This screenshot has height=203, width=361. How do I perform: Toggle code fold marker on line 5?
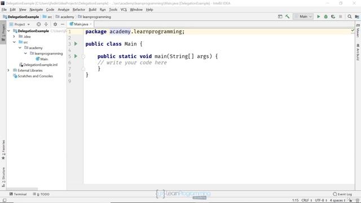[83, 56]
